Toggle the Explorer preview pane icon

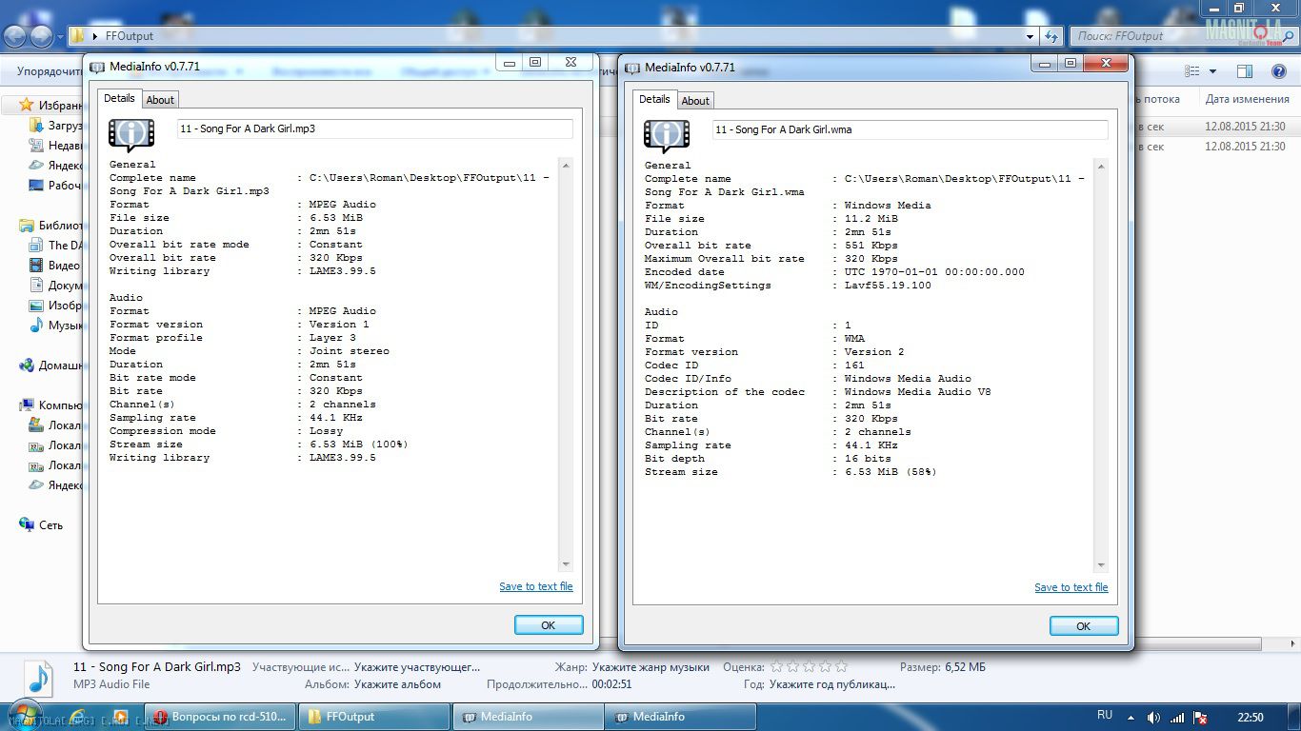click(1244, 71)
